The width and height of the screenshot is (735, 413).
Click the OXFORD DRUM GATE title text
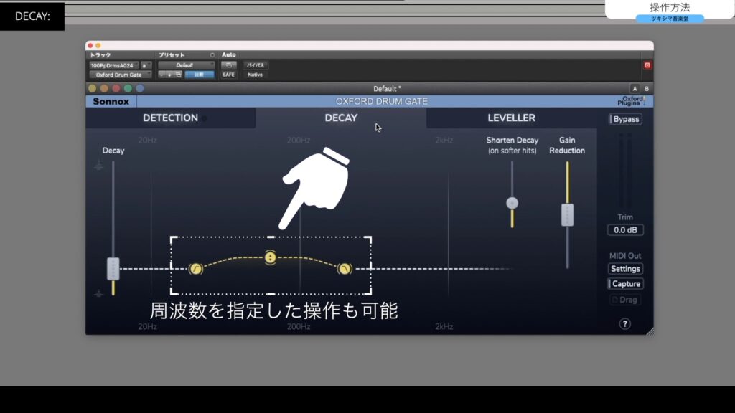click(x=382, y=101)
